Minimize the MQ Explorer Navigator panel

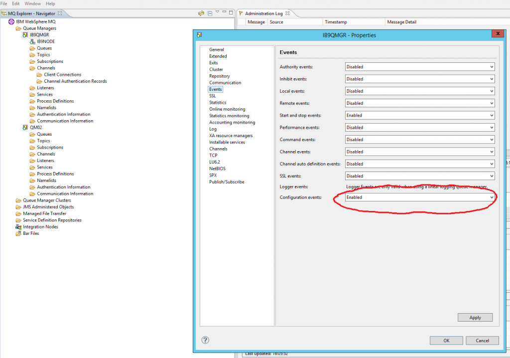[x=224, y=12]
